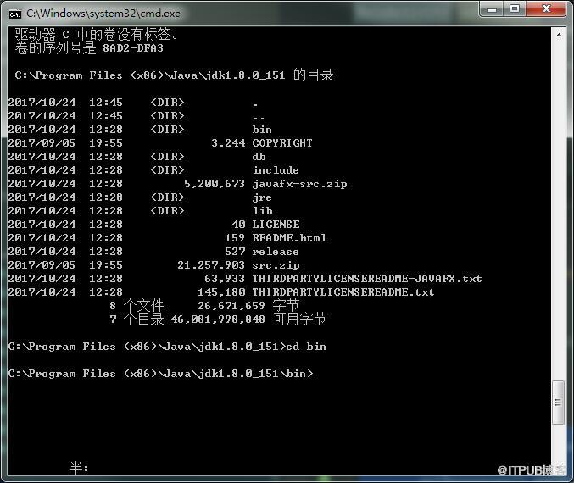Viewport: 574px width, 483px height.
Task: Click the 'db' directory entry
Action: (x=259, y=157)
